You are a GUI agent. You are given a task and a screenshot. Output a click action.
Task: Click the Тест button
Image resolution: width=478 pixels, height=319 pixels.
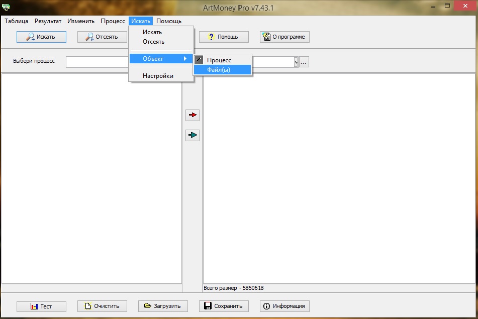tap(41, 306)
